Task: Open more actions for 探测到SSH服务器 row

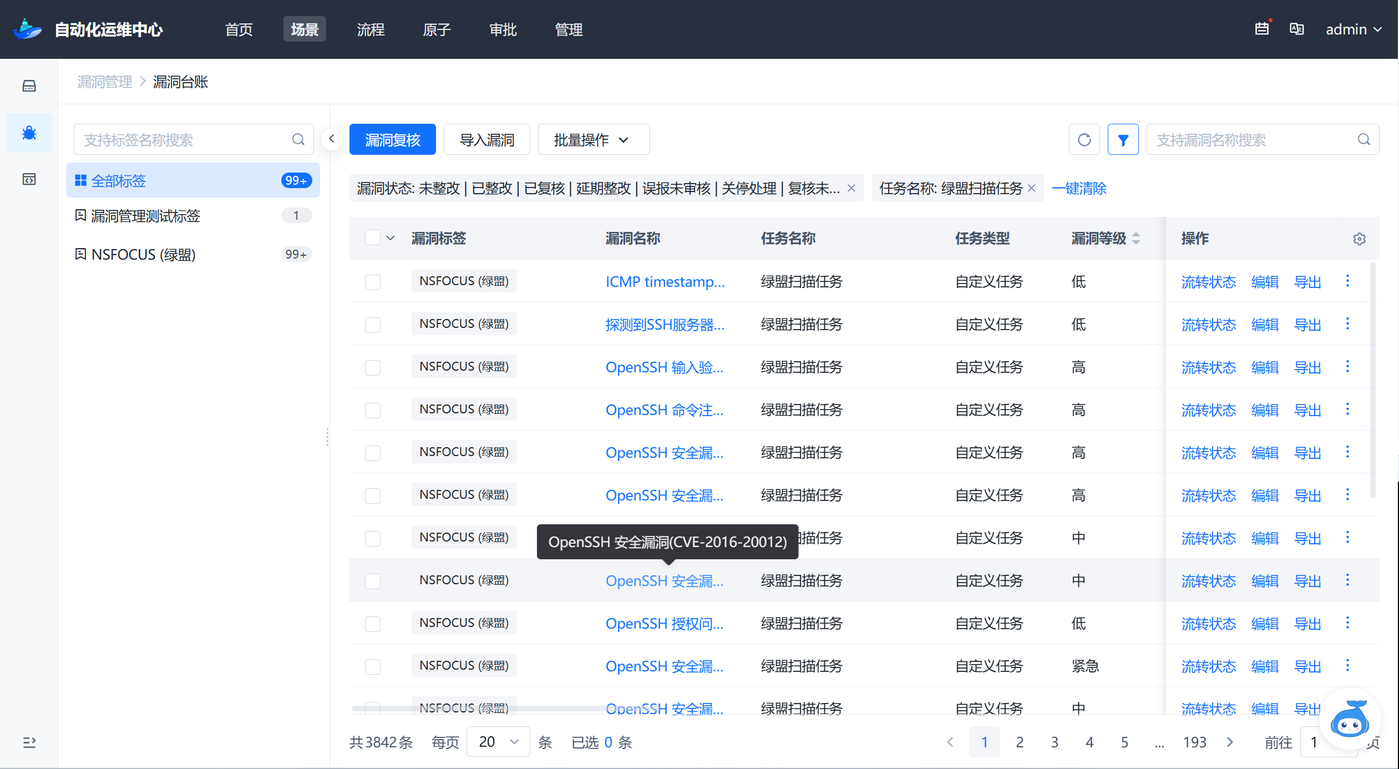Action: click(x=1347, y=324)
